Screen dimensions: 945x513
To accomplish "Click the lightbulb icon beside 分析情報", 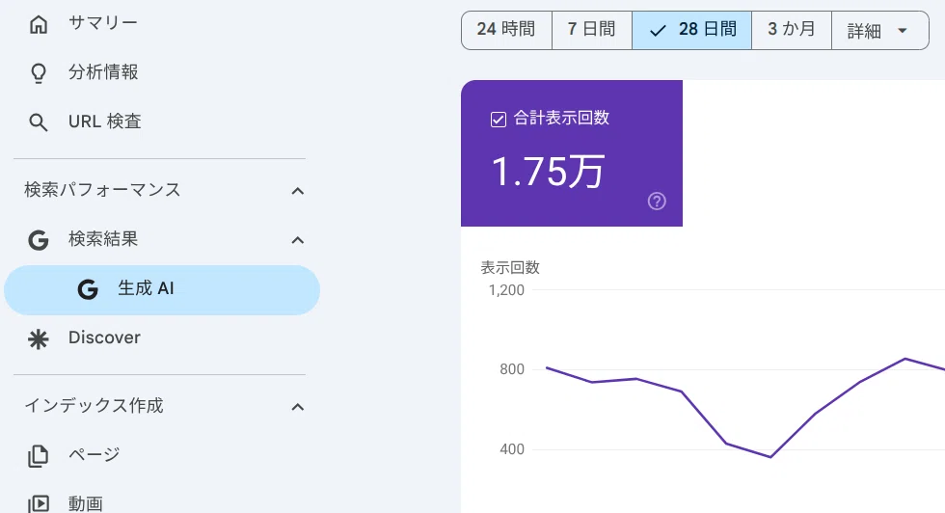I will pyautogui.click(x=39, y=73).
